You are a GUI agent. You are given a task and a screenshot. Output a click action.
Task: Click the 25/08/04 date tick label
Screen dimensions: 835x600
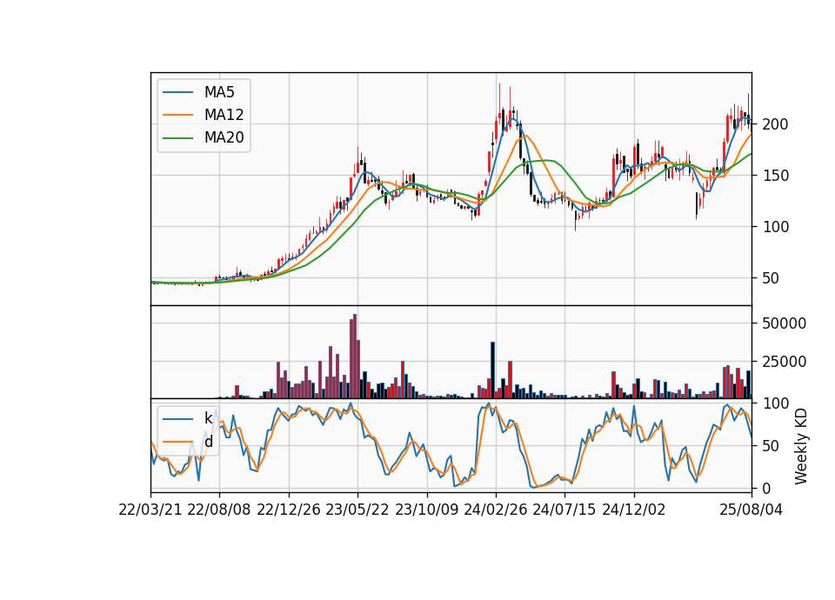751,510
